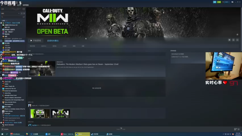Select Pummel Party in the library
Screen dimensions: 242x136
[x=13, y=123]
